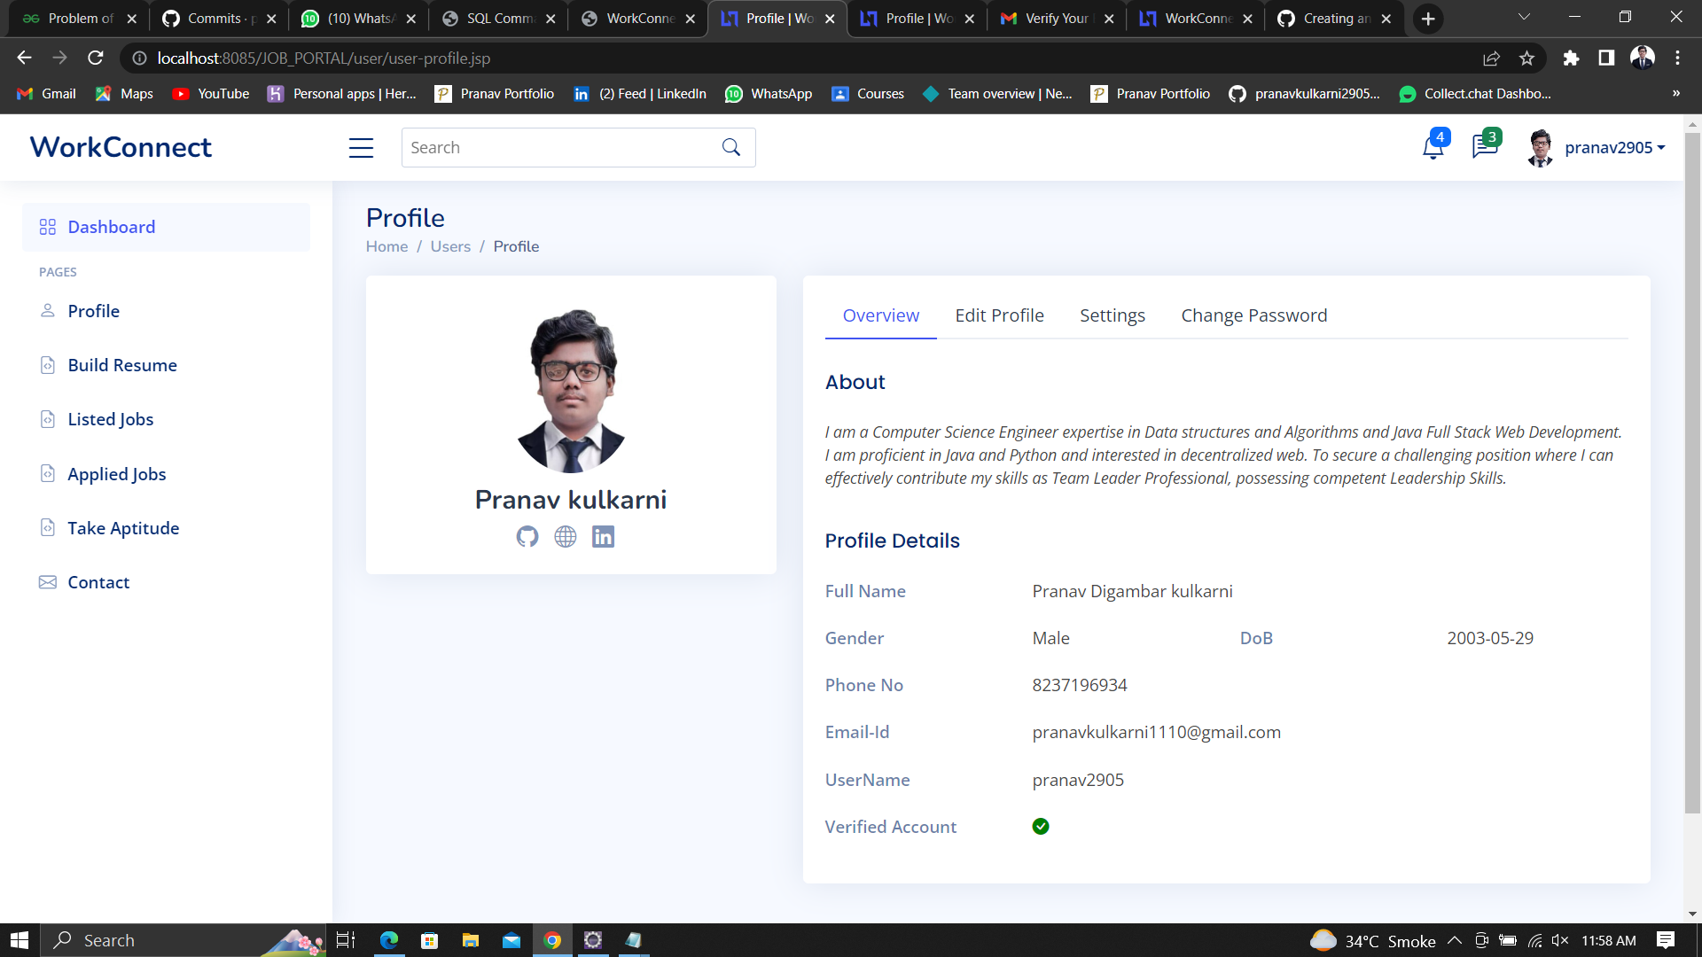Focus the WorkConnect search field
Viewport: 1702px width, 957px height.
coord(560,148)
